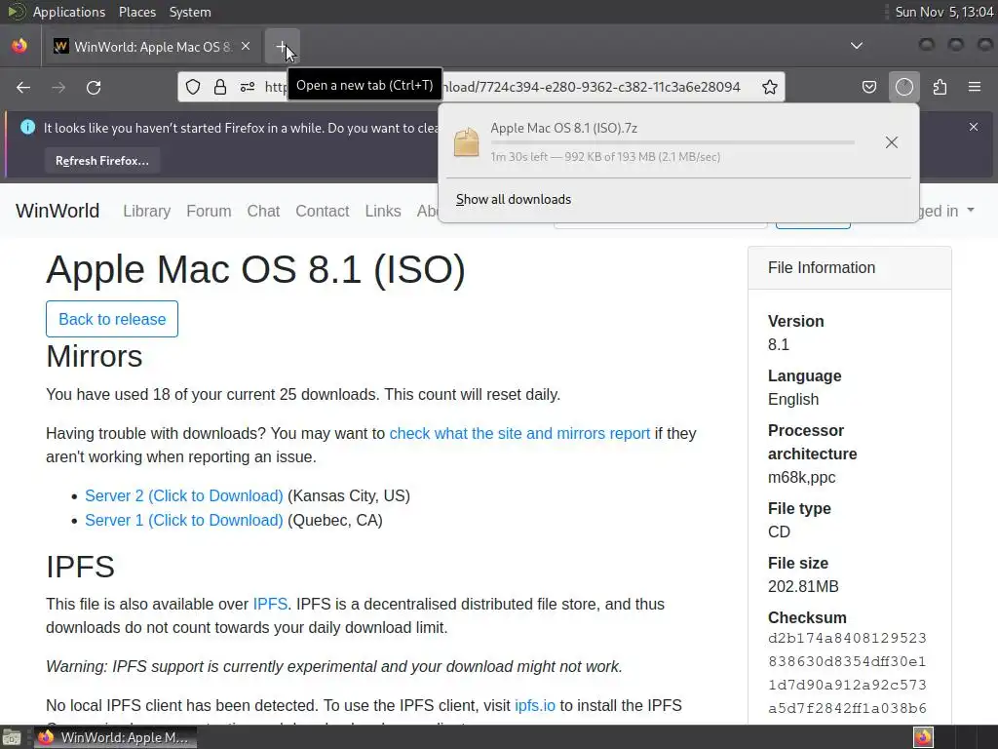Open the Links nav item
Viewport: 998px width, 749px height.
coord(382,211)
